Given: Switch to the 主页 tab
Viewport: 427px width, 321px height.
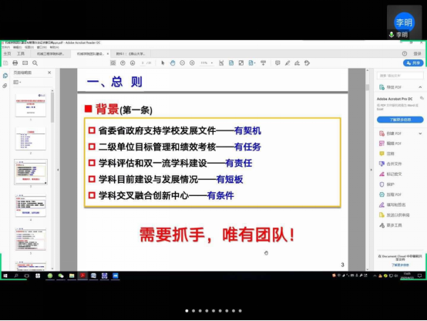Looking at the screenshot, I should click(7, 54).
